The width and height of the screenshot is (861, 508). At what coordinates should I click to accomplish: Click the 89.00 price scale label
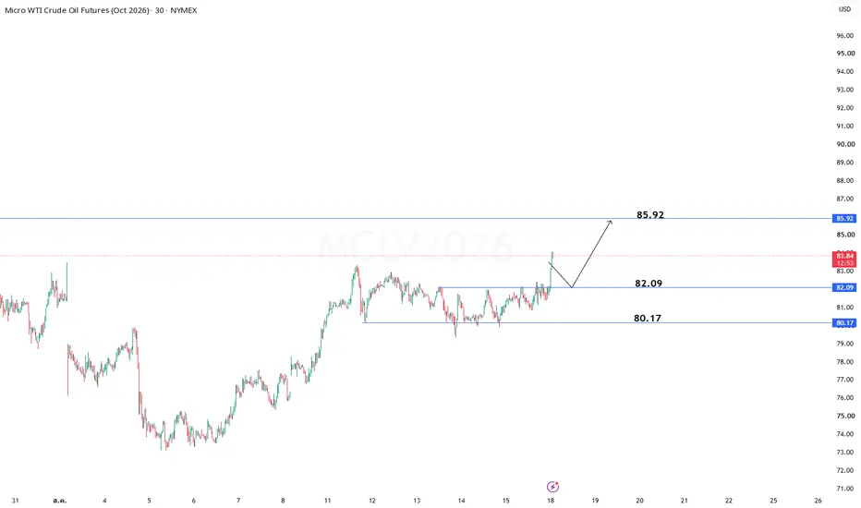tap(845, 163)
